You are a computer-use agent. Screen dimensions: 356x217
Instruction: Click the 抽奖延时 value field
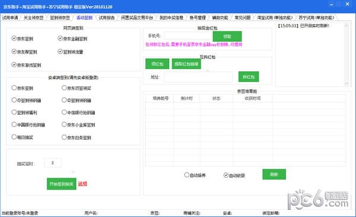coord(53,163)
